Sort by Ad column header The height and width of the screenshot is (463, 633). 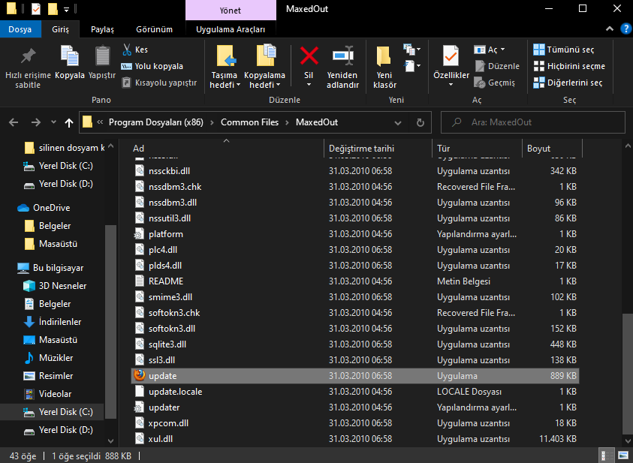[228, 149]
